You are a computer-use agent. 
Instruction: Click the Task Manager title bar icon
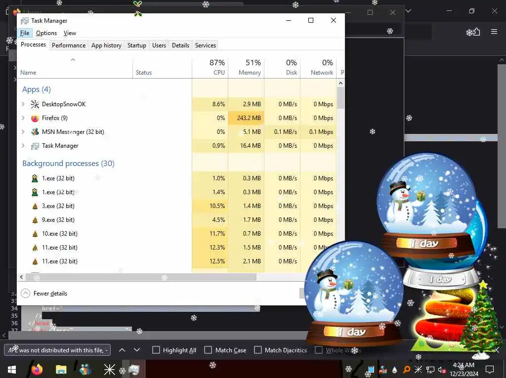point(25,21)
